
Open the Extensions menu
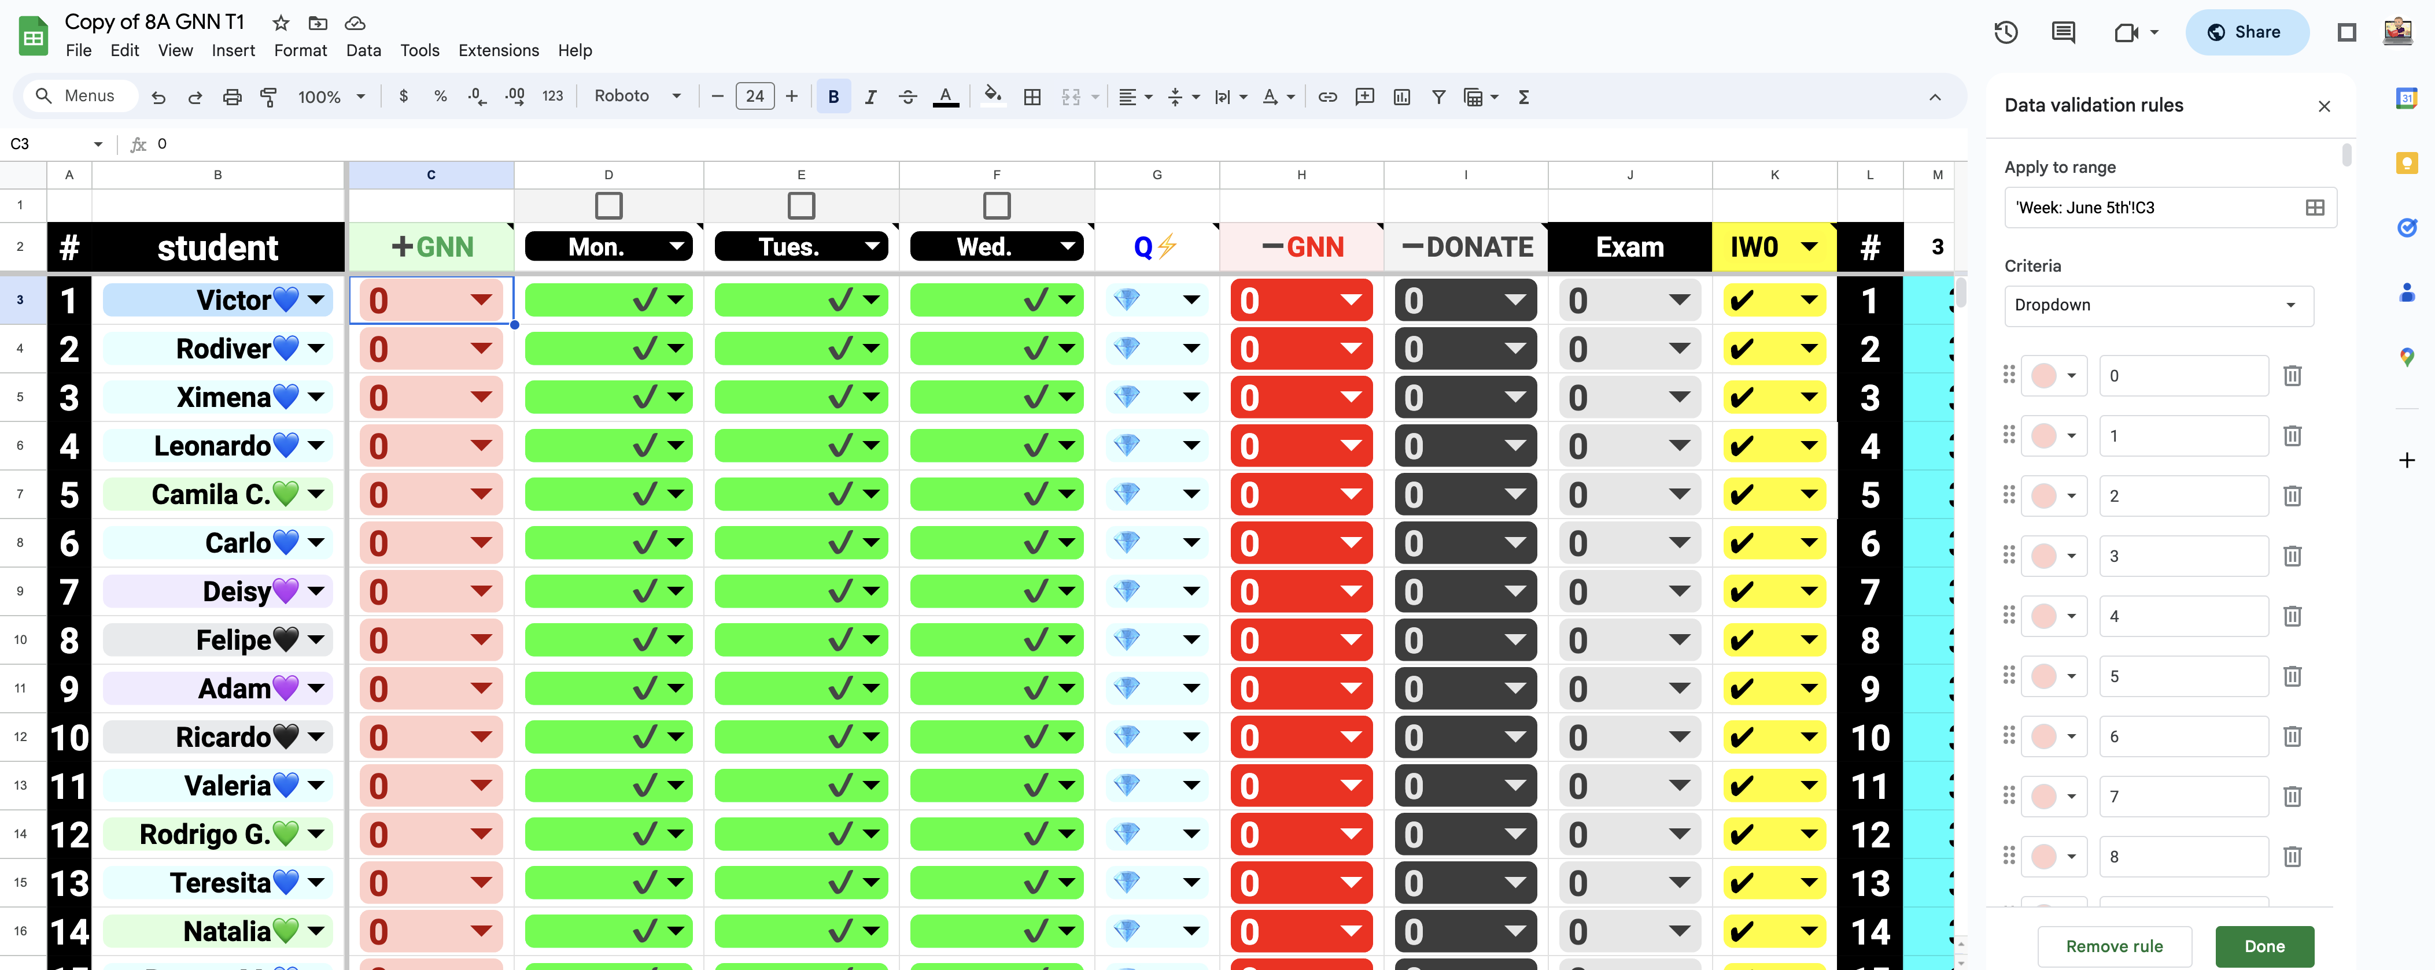coord(498,50)
